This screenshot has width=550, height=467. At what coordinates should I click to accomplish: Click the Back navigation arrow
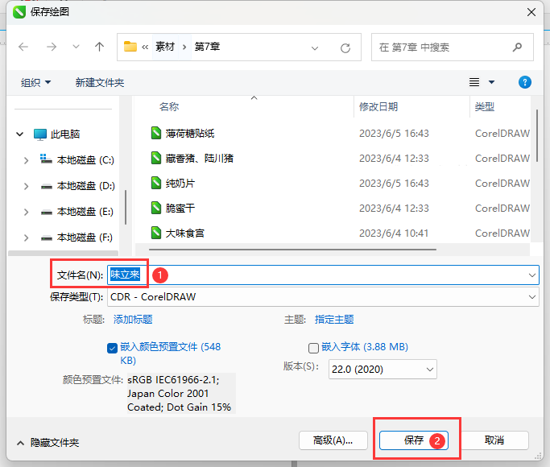(x=23, y=47)
